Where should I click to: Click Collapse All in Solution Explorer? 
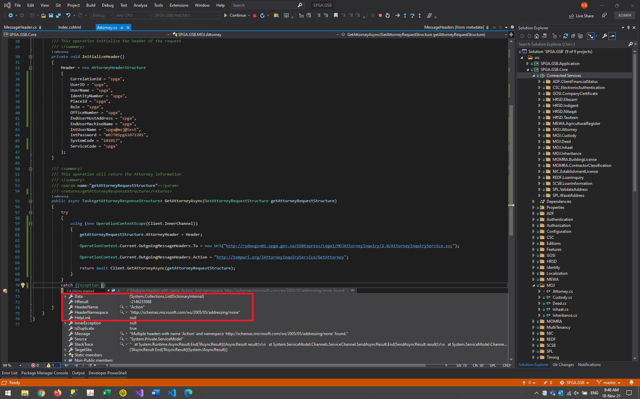point(573,36)
